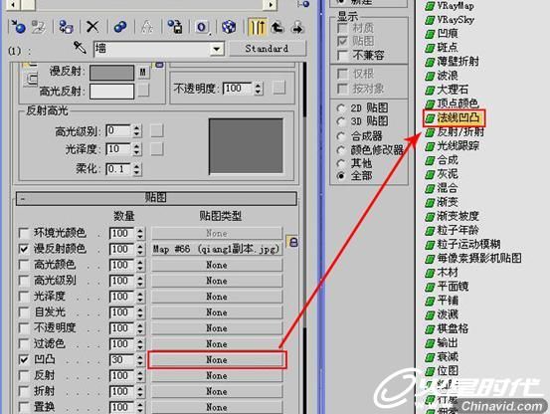Check the 不兼容 display checkbox
Image resolution: width=550 pixels, height=414 pixels.
pyautogui.click(x=342, y=55)
